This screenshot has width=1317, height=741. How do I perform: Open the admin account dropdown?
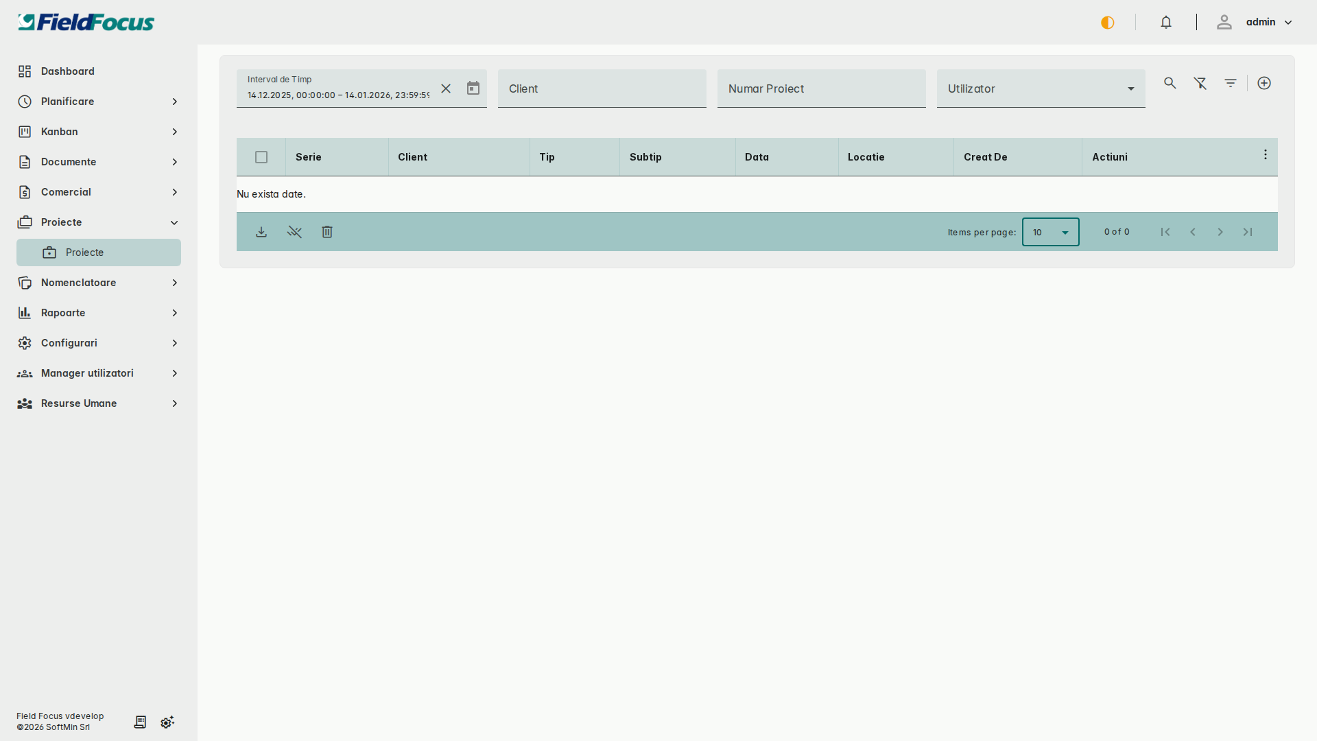pos(1266,22)
